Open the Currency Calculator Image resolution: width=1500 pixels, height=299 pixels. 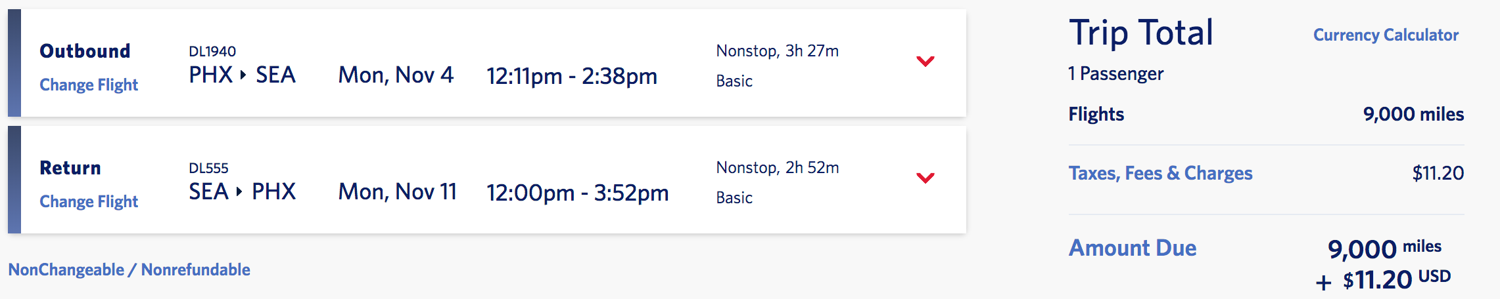coord(1386,35)
